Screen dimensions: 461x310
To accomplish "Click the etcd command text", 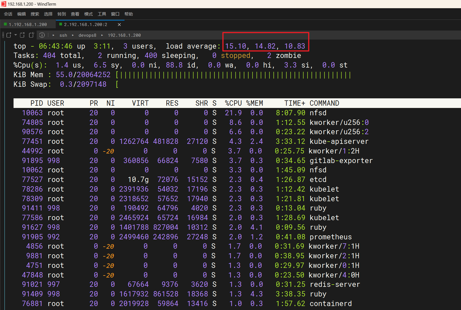I will coord(318,179).
